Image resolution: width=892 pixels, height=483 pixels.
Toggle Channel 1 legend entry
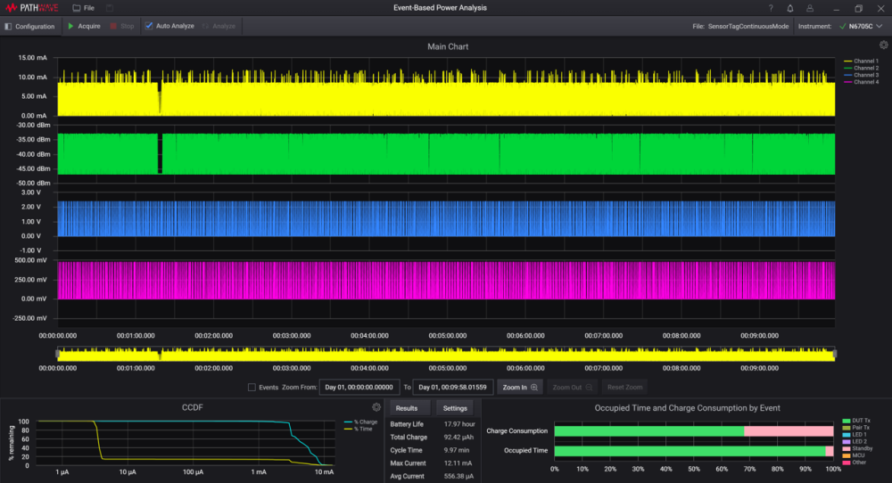[x=865, y=61]
